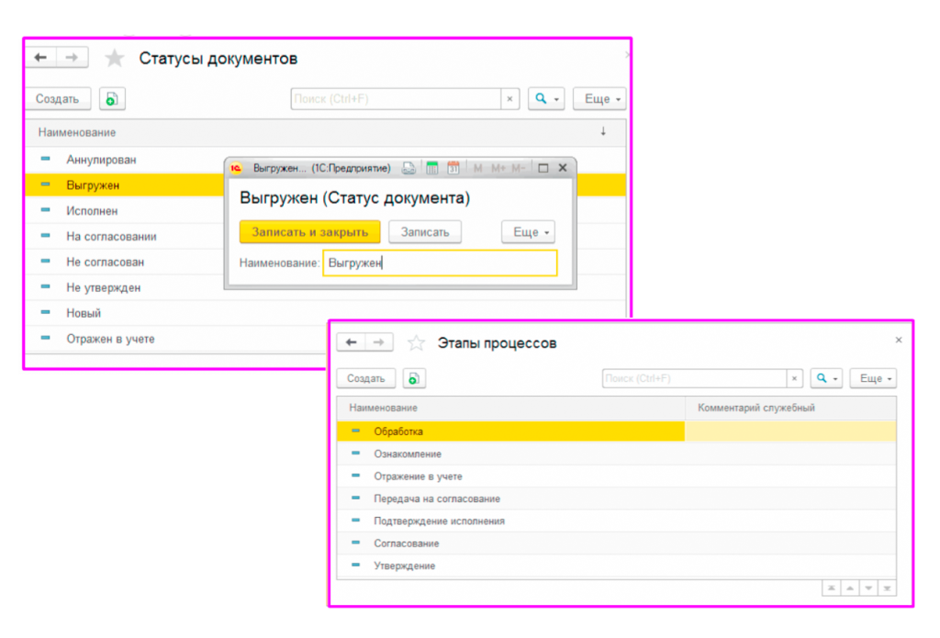Image resolution: width=940 pixels, height=638 pixels.
Task: Select the Аннулирован status row
Action: (101, 160)
